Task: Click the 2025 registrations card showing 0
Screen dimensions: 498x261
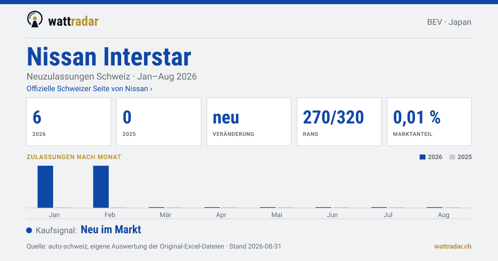Action: (159, 122)
